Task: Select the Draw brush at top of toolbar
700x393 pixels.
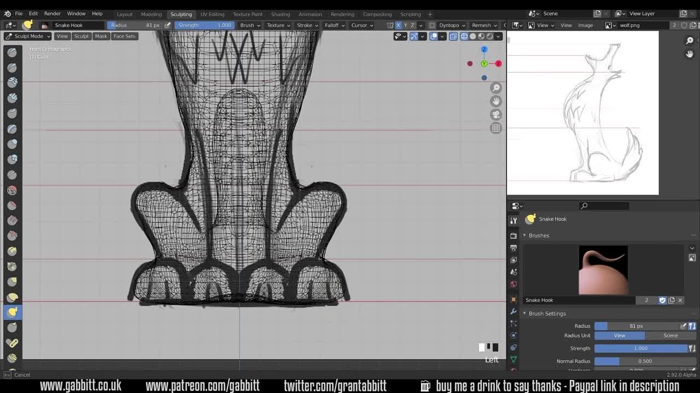Action: (12, 52)
